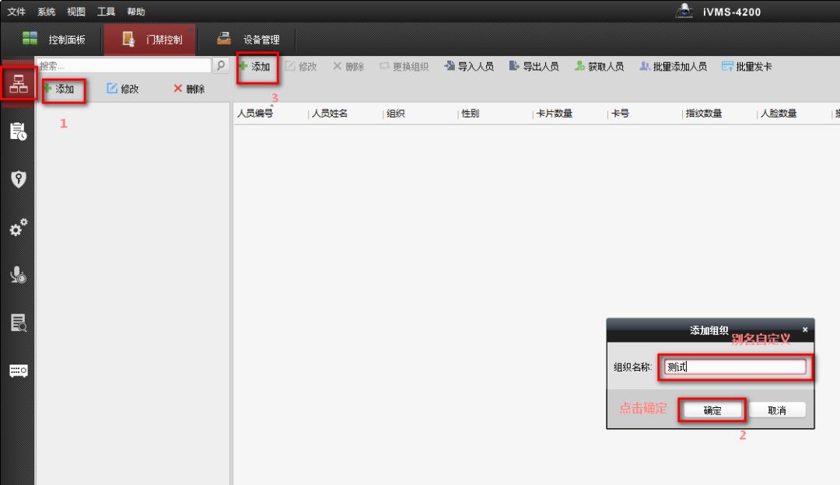Viewport: 840px width, 485px height.
Task: Click 取消 in 添加组织 dialog
Action: tap(777, 410)
